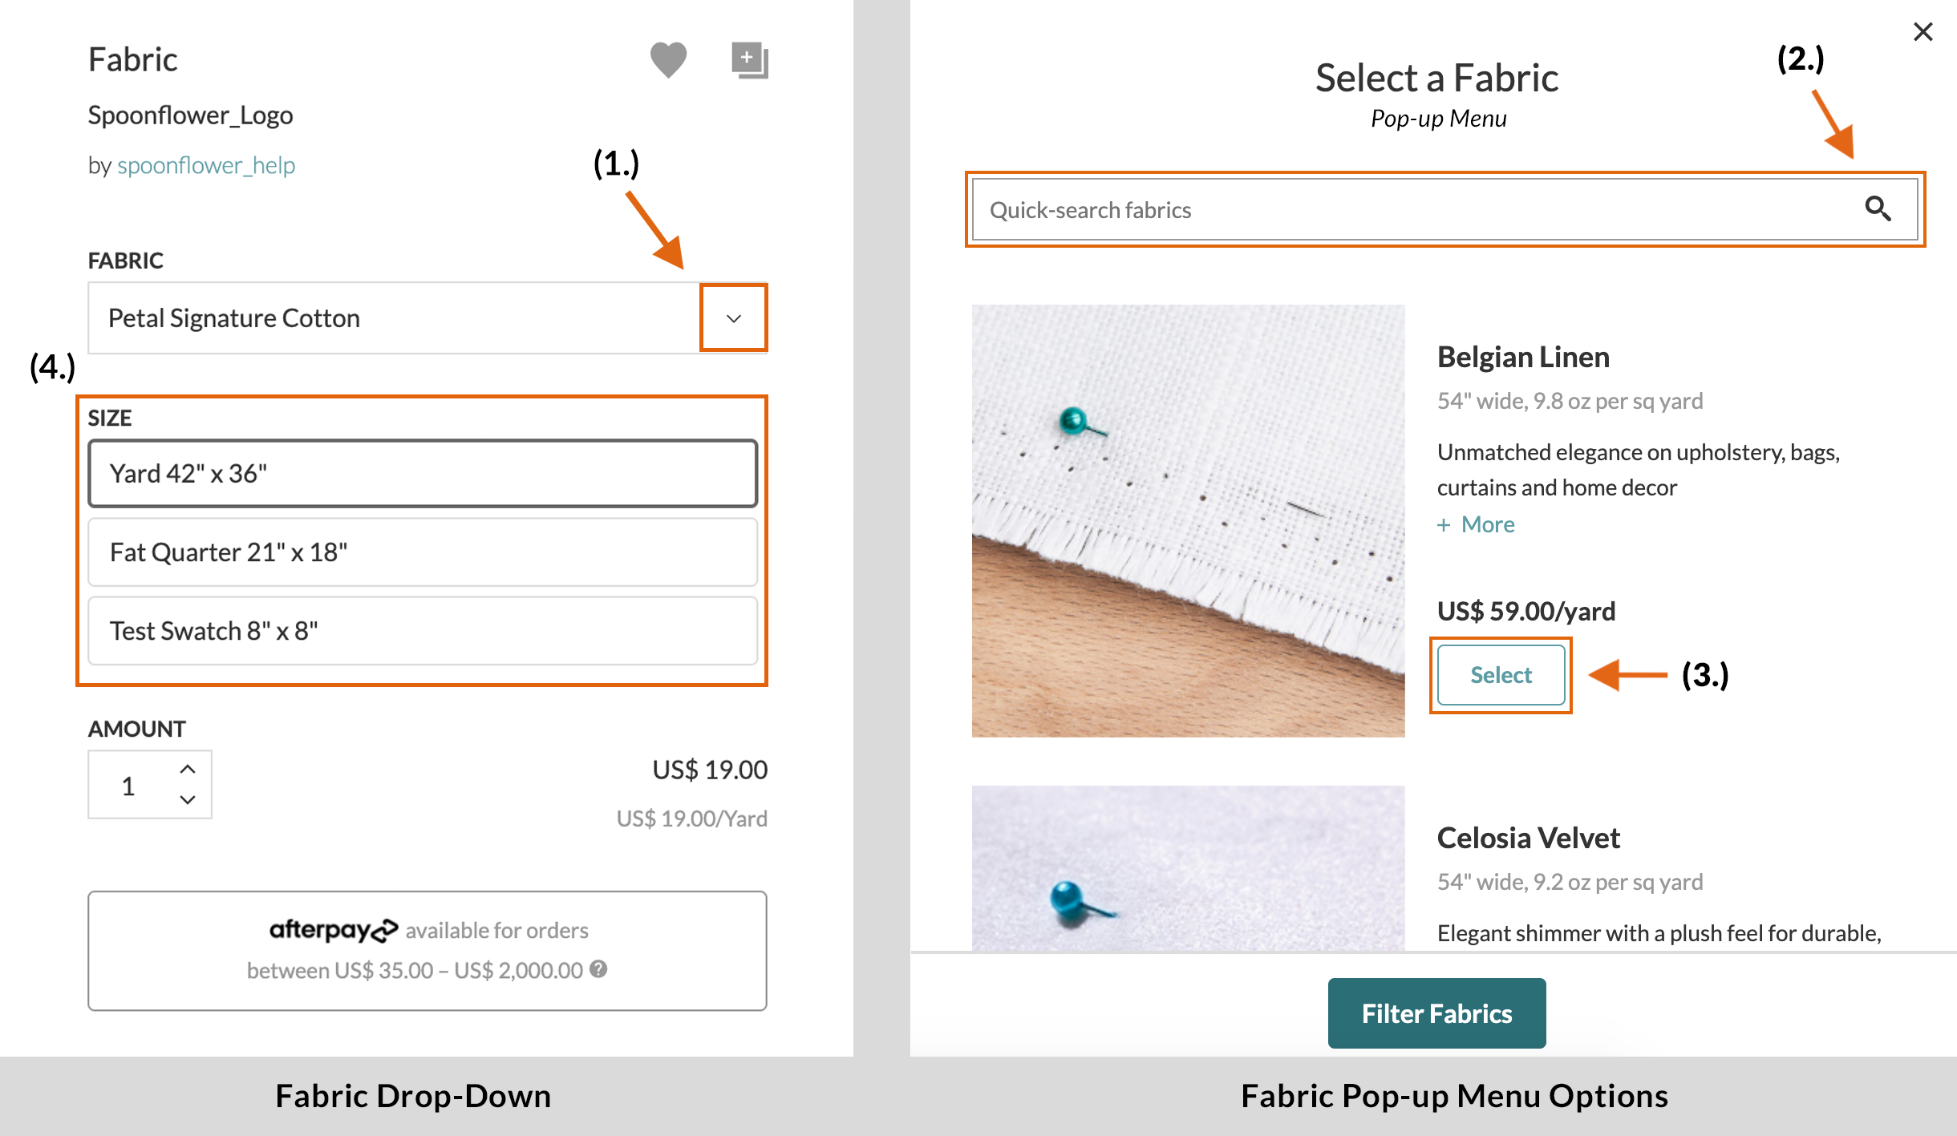This screenshot has height=1136, width=1957.
Task: Select Fat Quarter 21" x 18" size
Action: pos(424,551)
